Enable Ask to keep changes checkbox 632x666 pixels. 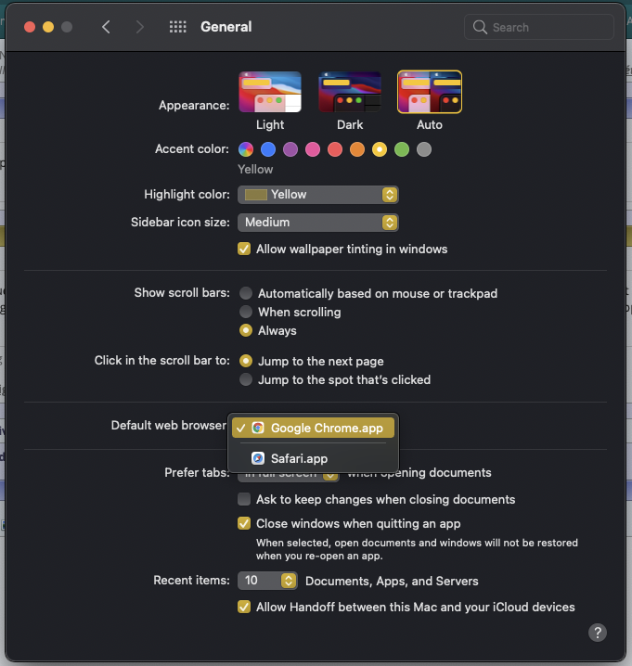(x=244, y=499)
